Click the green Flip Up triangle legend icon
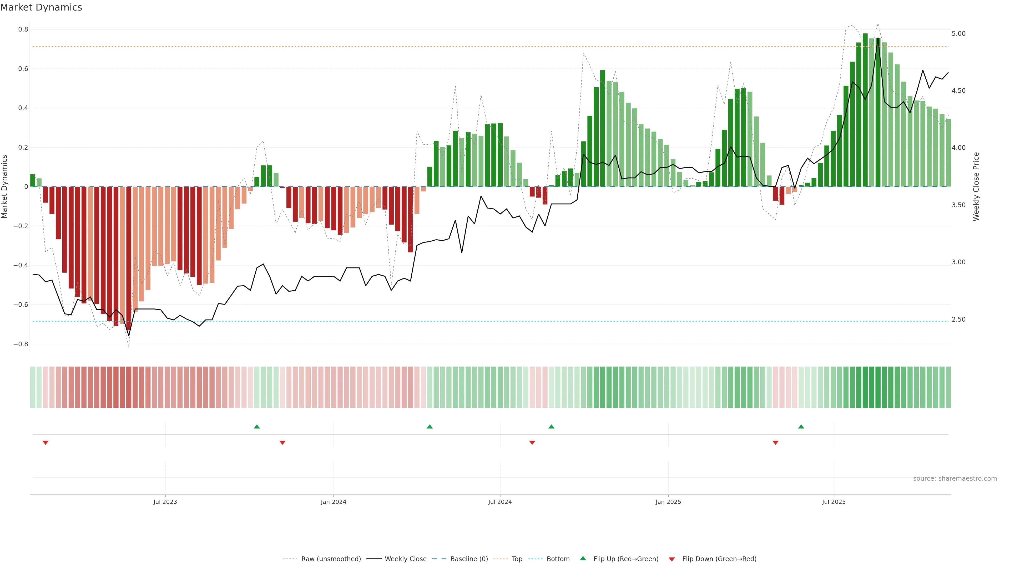The image size is (1010, 568). tap(583, 559)
